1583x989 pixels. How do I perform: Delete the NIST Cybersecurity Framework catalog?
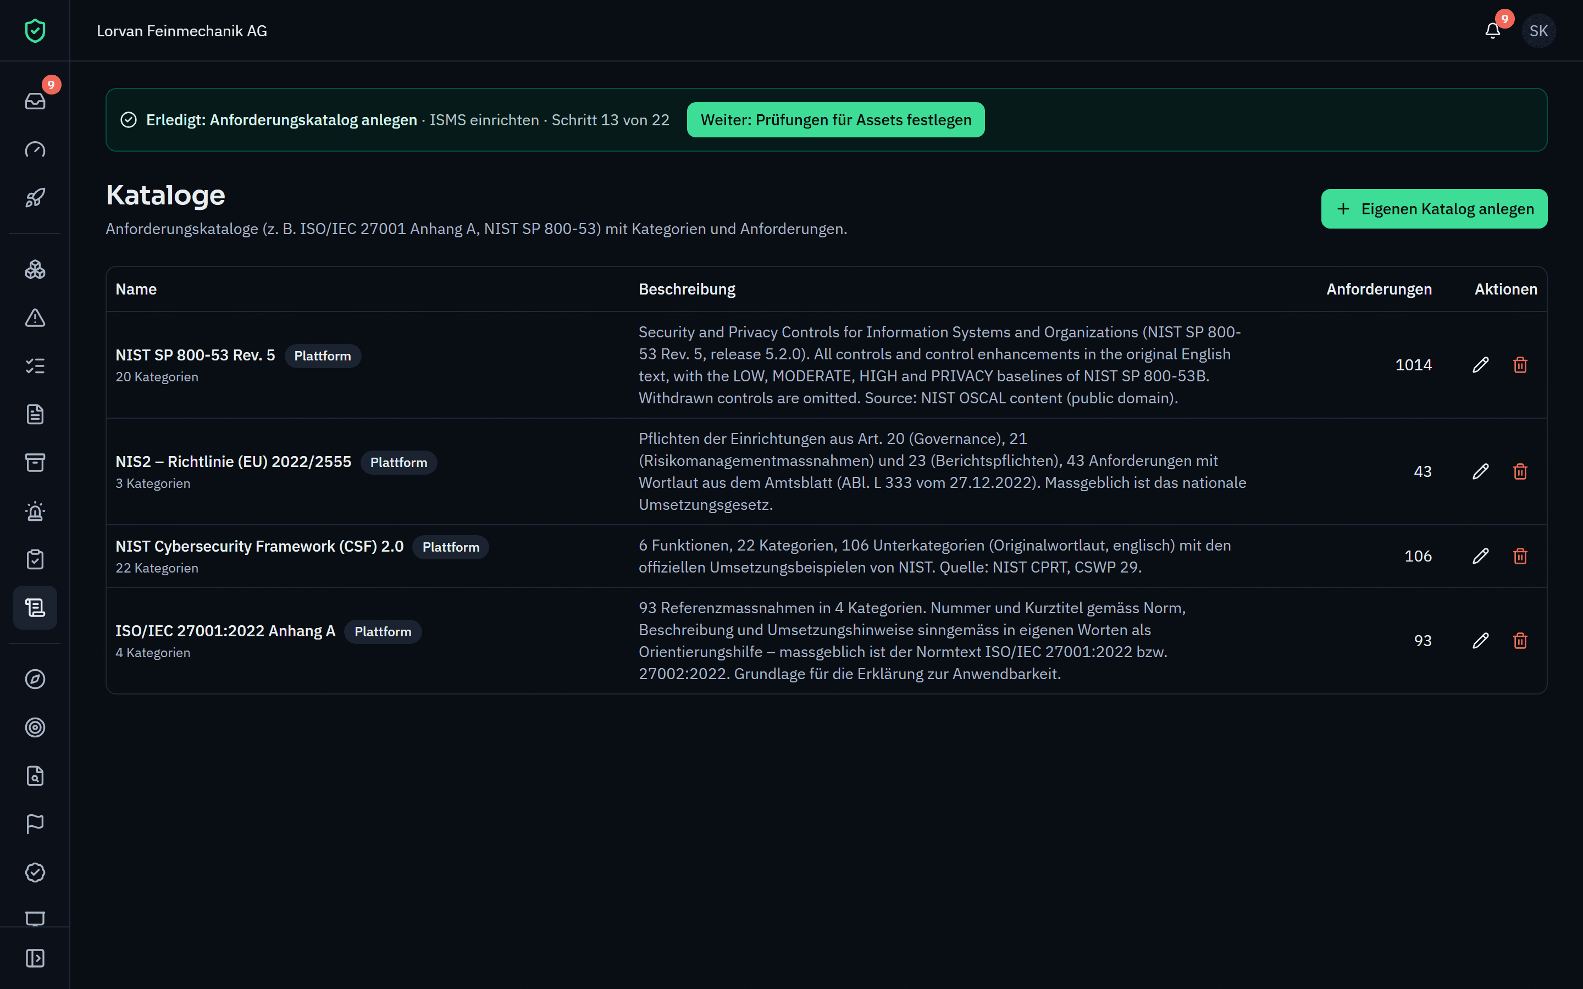click(x=1520, y=556)
